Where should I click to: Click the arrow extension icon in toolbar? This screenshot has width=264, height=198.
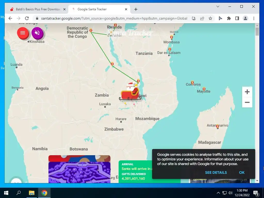220,18
